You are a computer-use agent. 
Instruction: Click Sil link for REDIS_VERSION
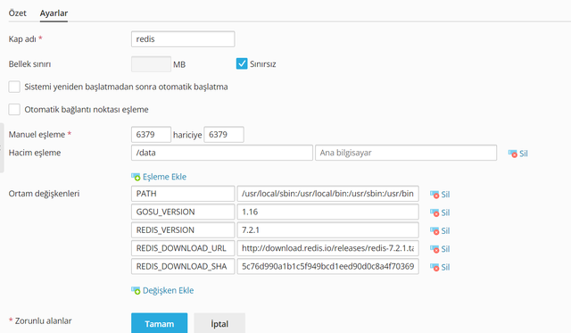click(445, 231)
